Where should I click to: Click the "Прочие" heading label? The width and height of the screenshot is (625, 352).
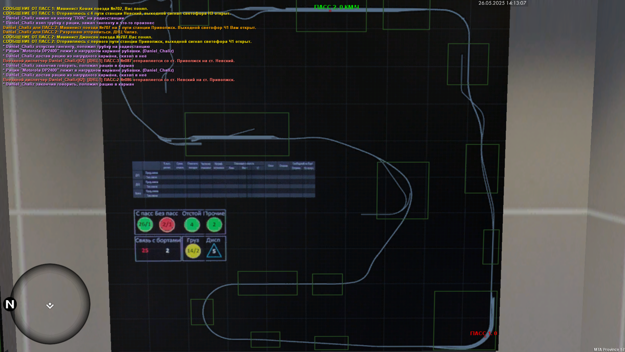tap(214, 214)
